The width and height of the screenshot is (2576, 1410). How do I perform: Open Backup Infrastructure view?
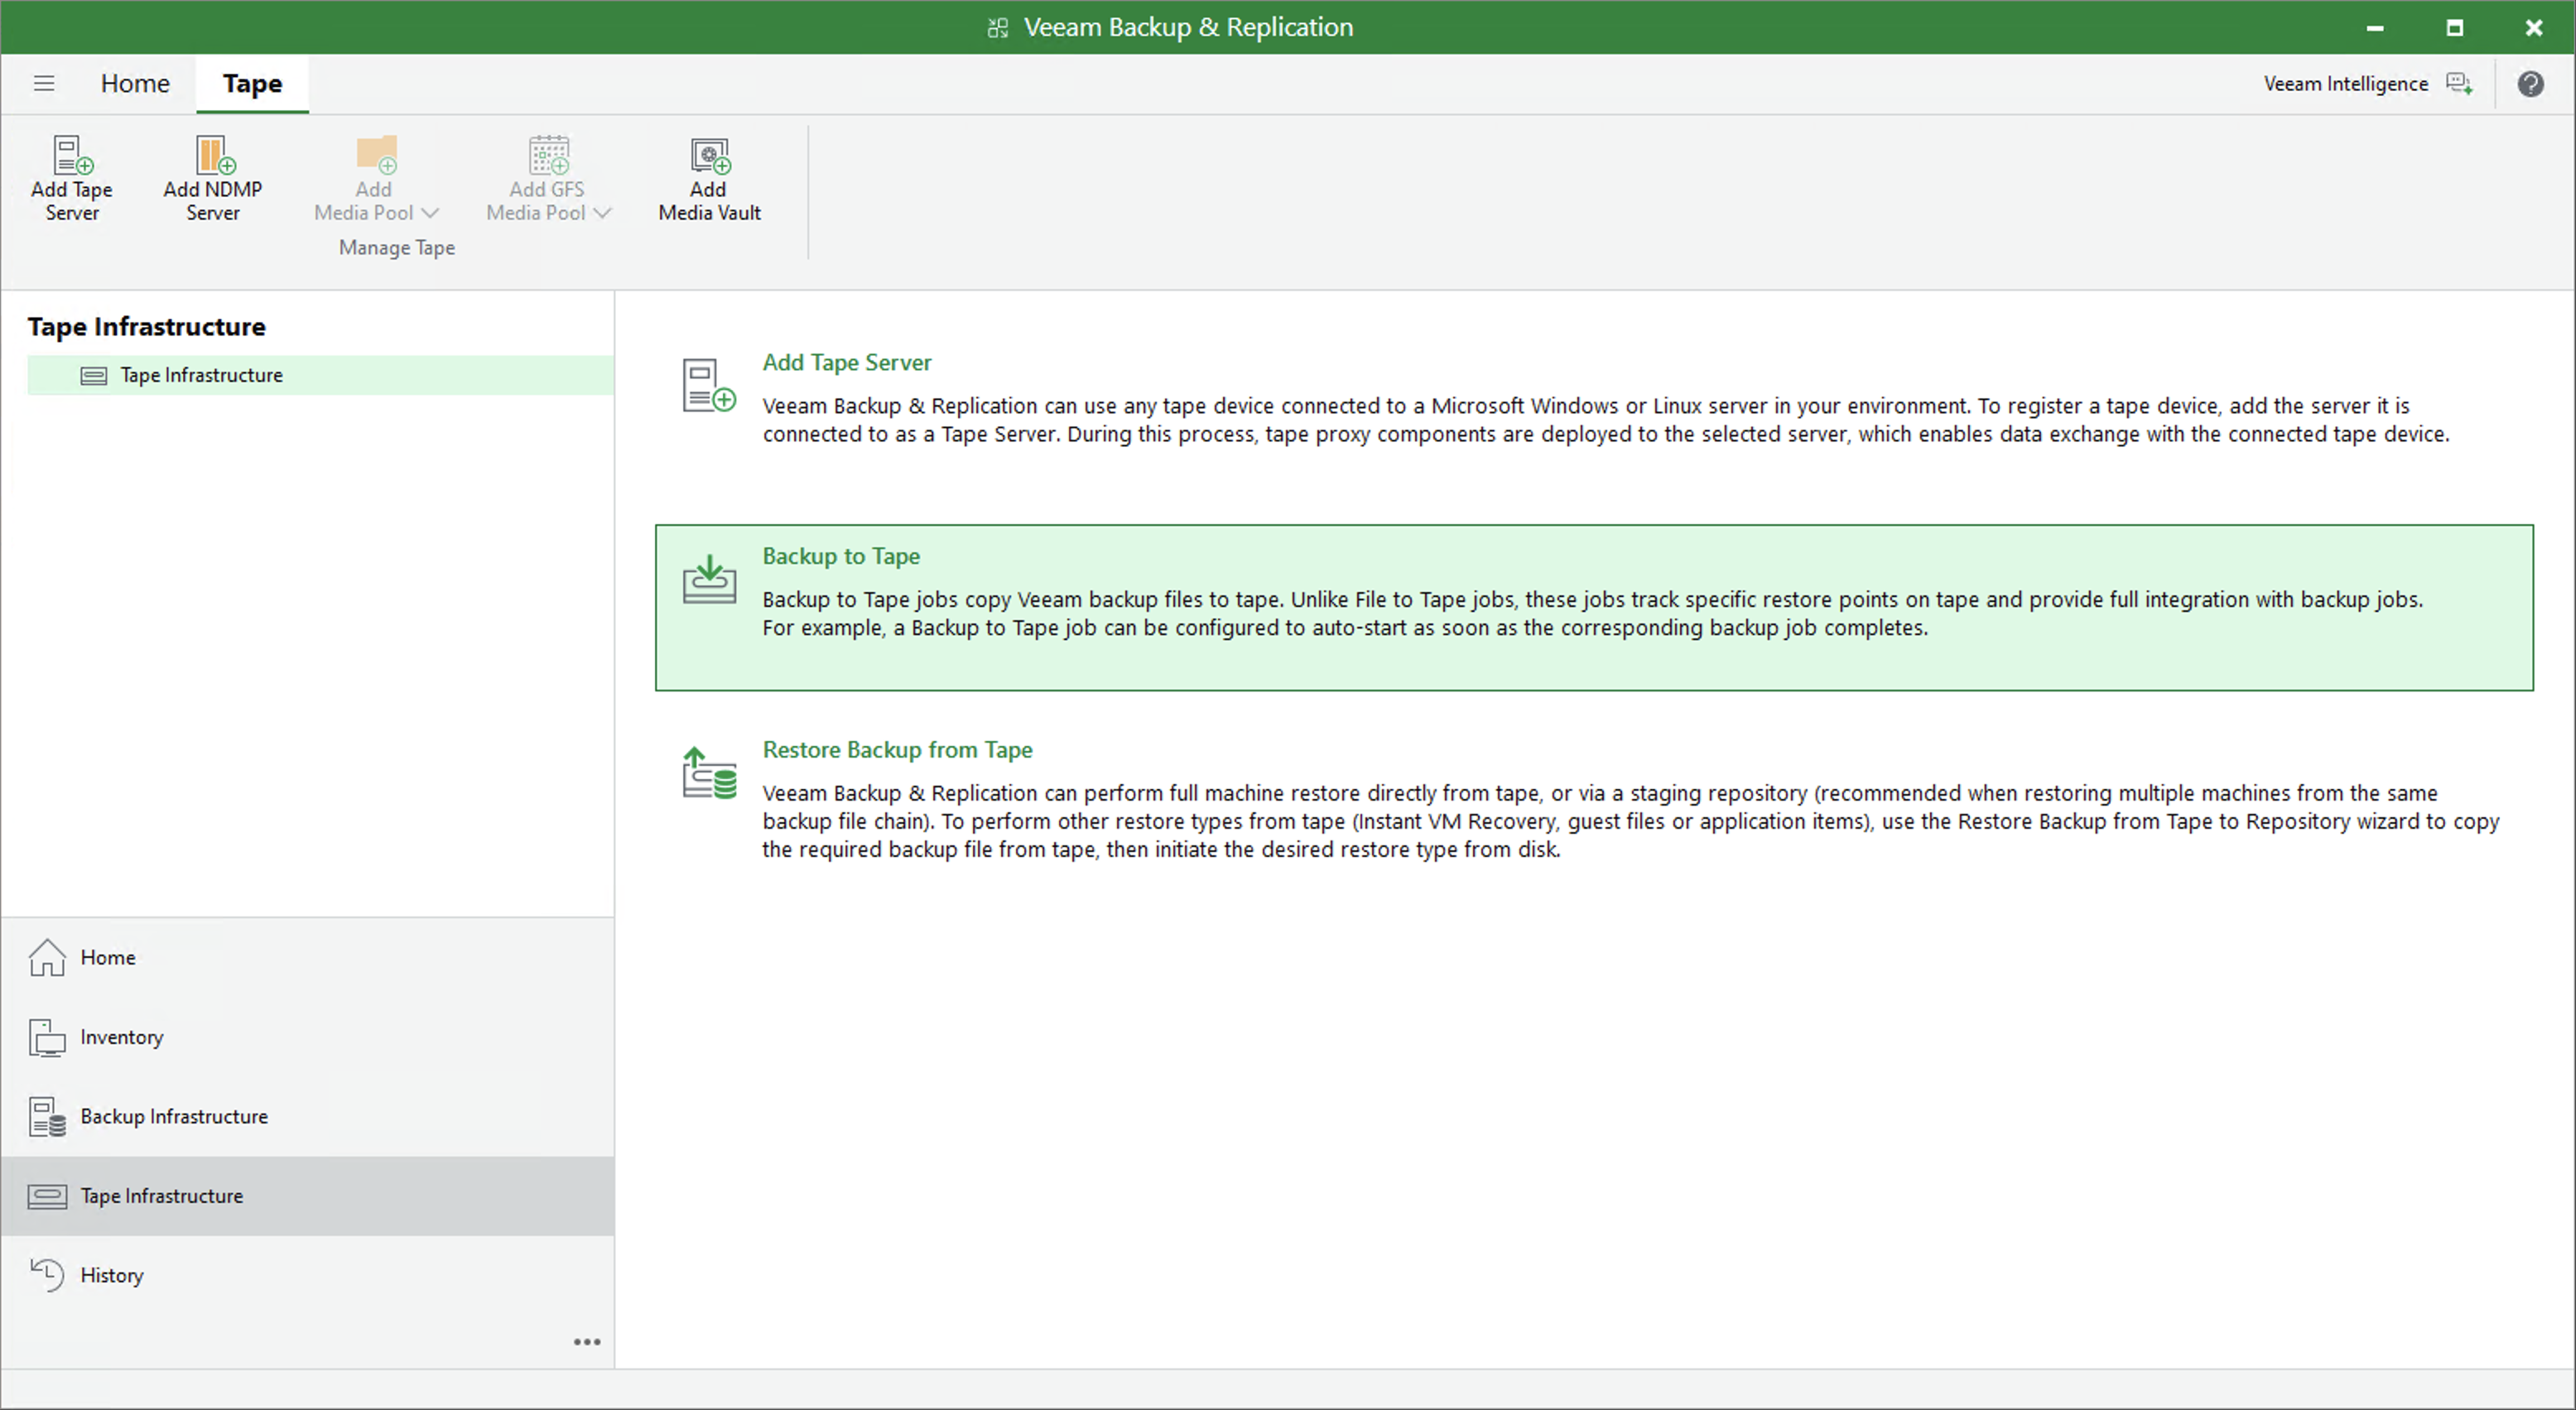point(307,1116)
